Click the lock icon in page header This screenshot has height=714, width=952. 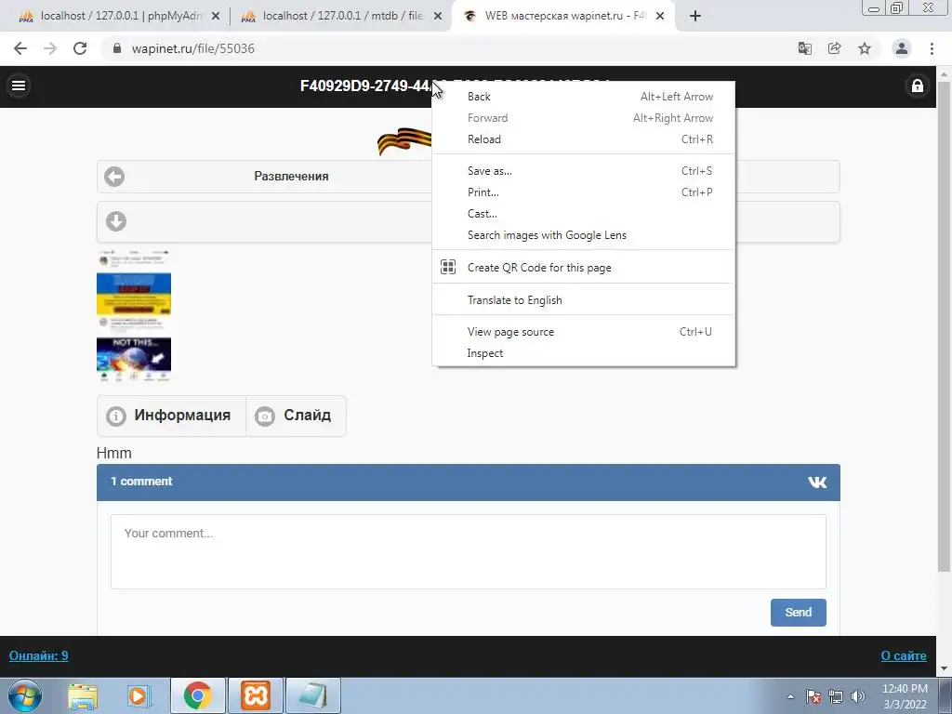click(x=918, y=86)
